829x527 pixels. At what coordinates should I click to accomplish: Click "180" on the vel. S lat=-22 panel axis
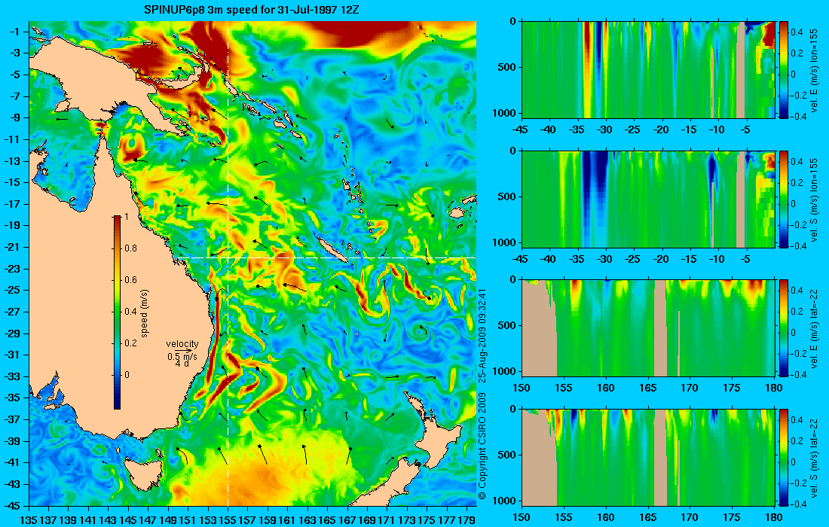click(774, 517)
